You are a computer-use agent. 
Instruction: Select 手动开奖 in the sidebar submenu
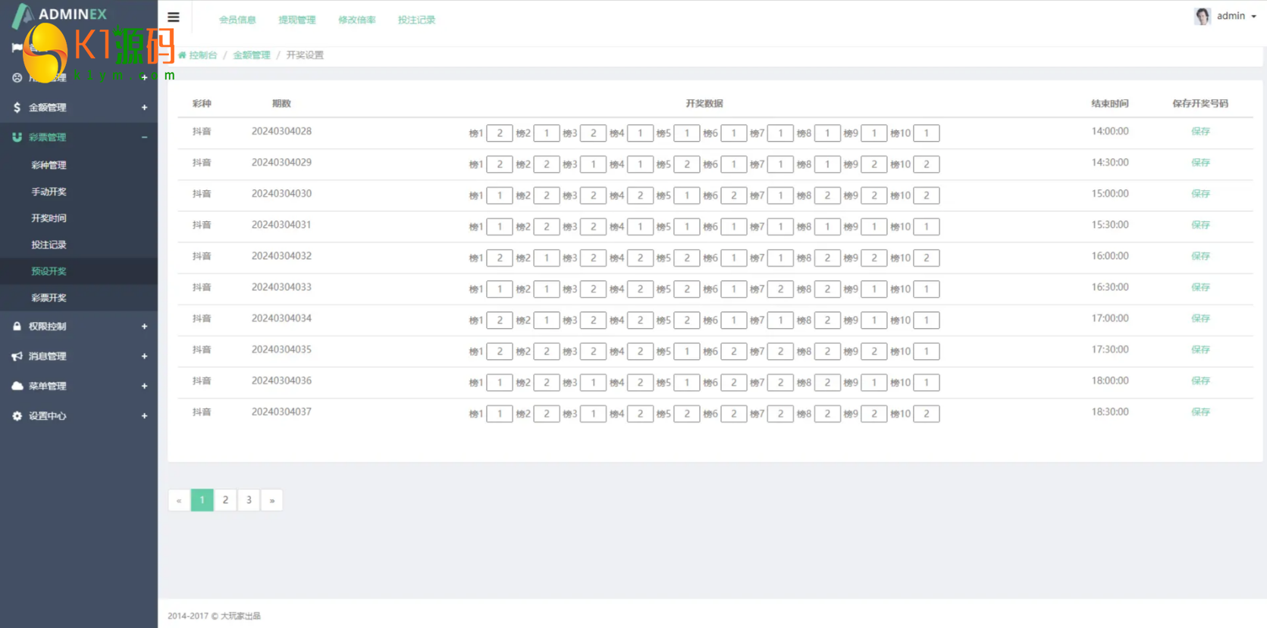(x=49, y=192)
